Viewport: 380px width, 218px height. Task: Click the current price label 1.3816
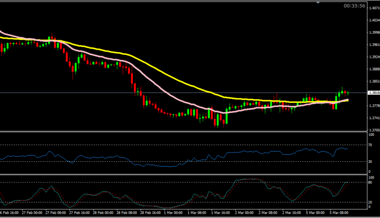pos(373,93)
